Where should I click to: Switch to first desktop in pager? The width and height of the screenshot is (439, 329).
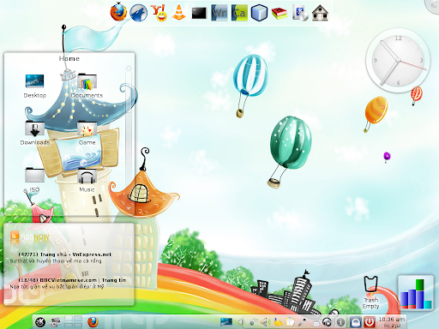point(69,319)
